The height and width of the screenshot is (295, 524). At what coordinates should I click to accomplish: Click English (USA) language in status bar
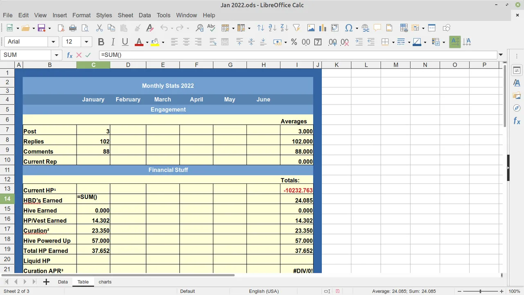[264, 291]
